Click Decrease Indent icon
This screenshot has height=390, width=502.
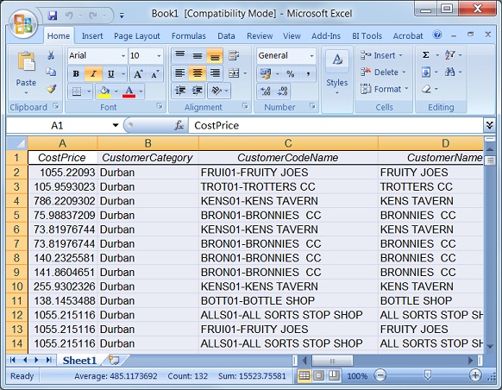click(x=180, y=91)
